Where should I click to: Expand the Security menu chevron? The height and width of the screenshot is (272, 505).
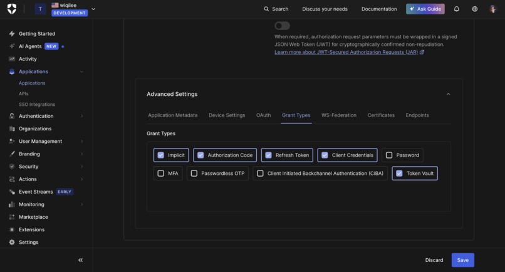pos(82,166)
